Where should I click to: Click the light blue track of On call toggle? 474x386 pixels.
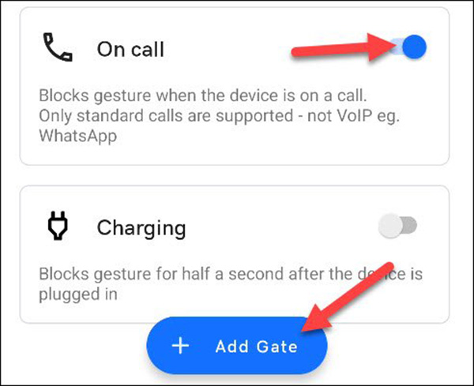[396, 47]
